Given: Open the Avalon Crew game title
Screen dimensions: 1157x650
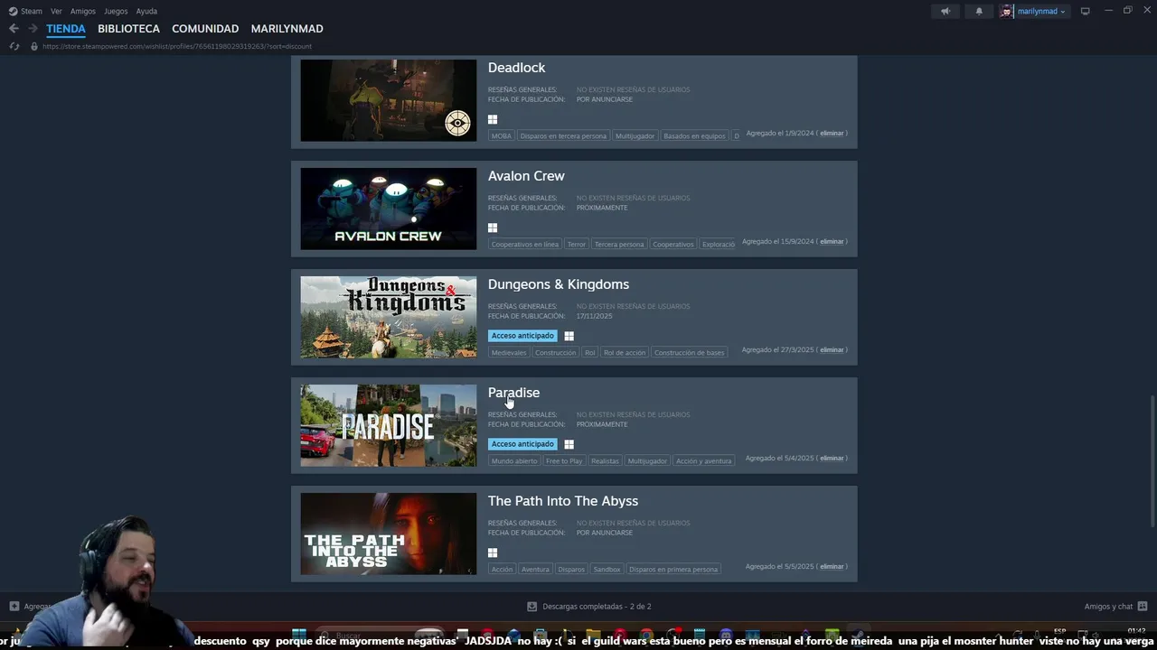Looking at the screenshot, I should point(526,176).
